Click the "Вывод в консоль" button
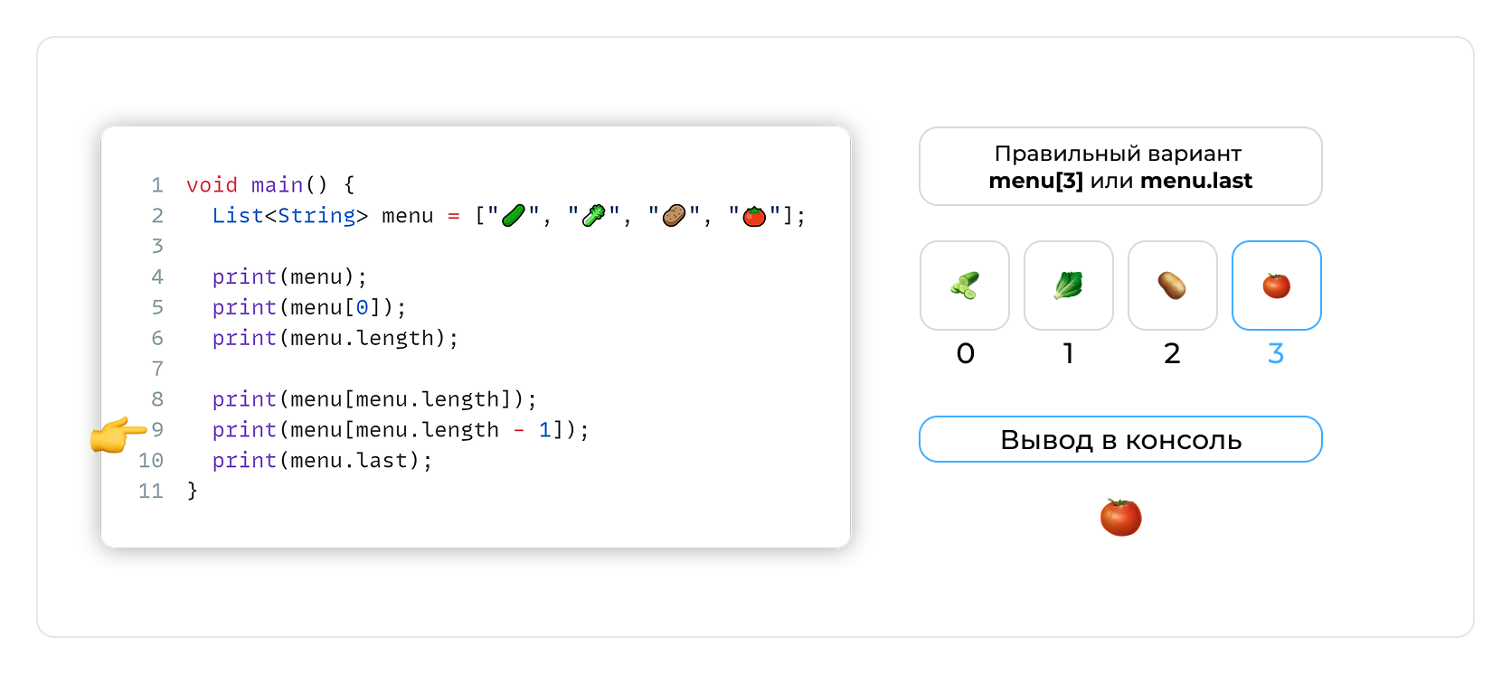This screenshot has height=674, width=1511. [x=1120, y=439]
